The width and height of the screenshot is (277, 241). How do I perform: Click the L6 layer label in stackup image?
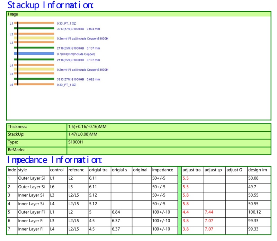click(x=11, y=85)
